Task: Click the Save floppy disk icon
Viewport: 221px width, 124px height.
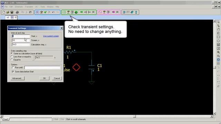Action: [12, 12]
